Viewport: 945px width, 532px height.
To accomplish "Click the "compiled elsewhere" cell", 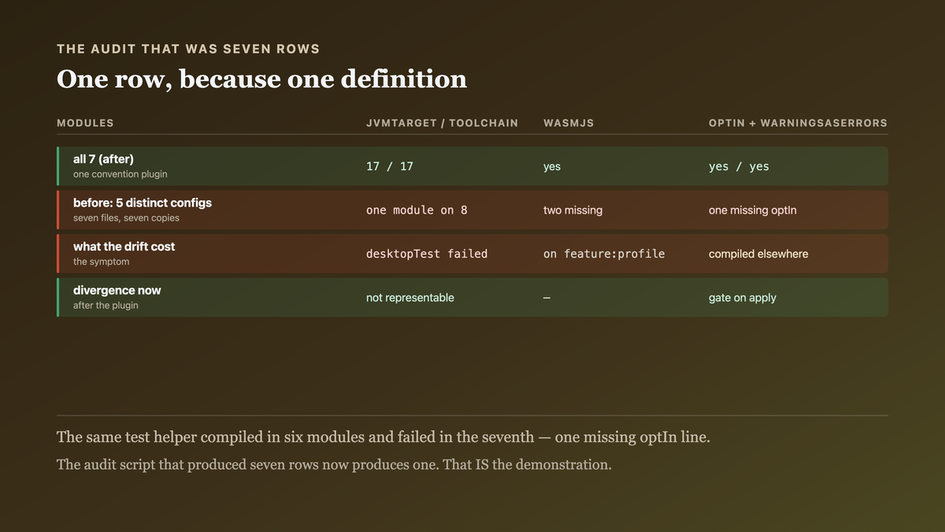I will 758,254.
